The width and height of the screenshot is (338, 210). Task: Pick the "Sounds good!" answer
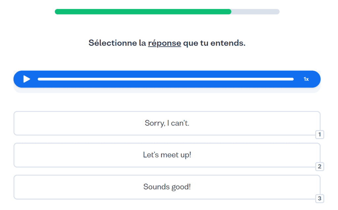click(x=167, y=187)
